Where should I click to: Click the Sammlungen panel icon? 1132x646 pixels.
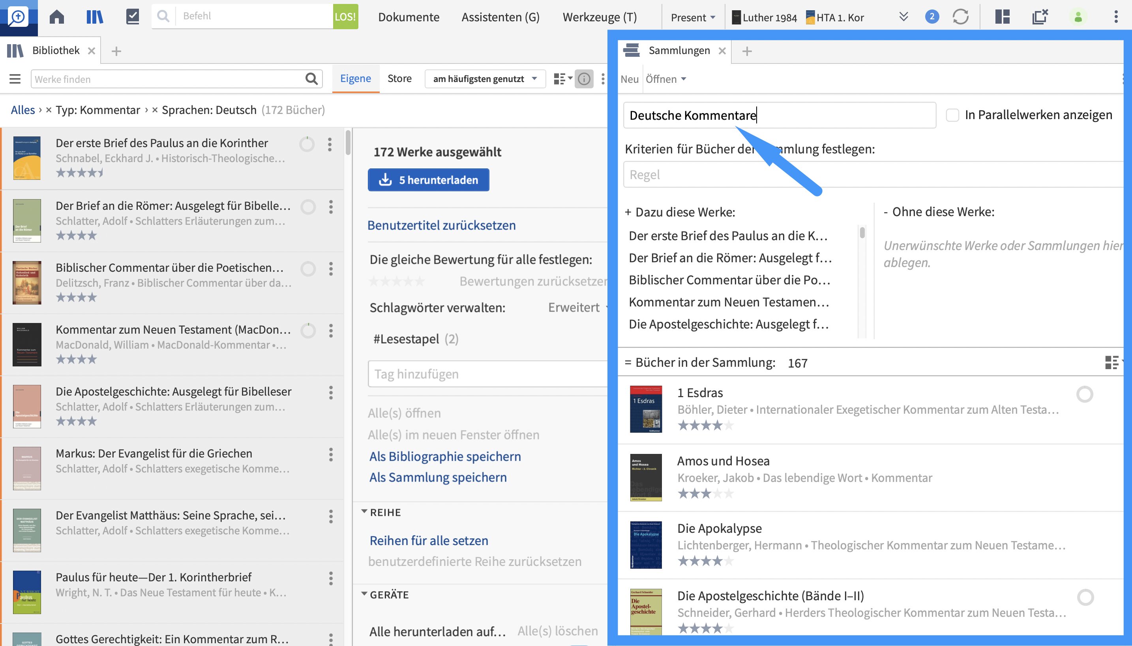point(631,50)
